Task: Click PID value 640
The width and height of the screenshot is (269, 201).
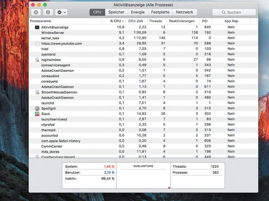Action: tap(208, 27)
